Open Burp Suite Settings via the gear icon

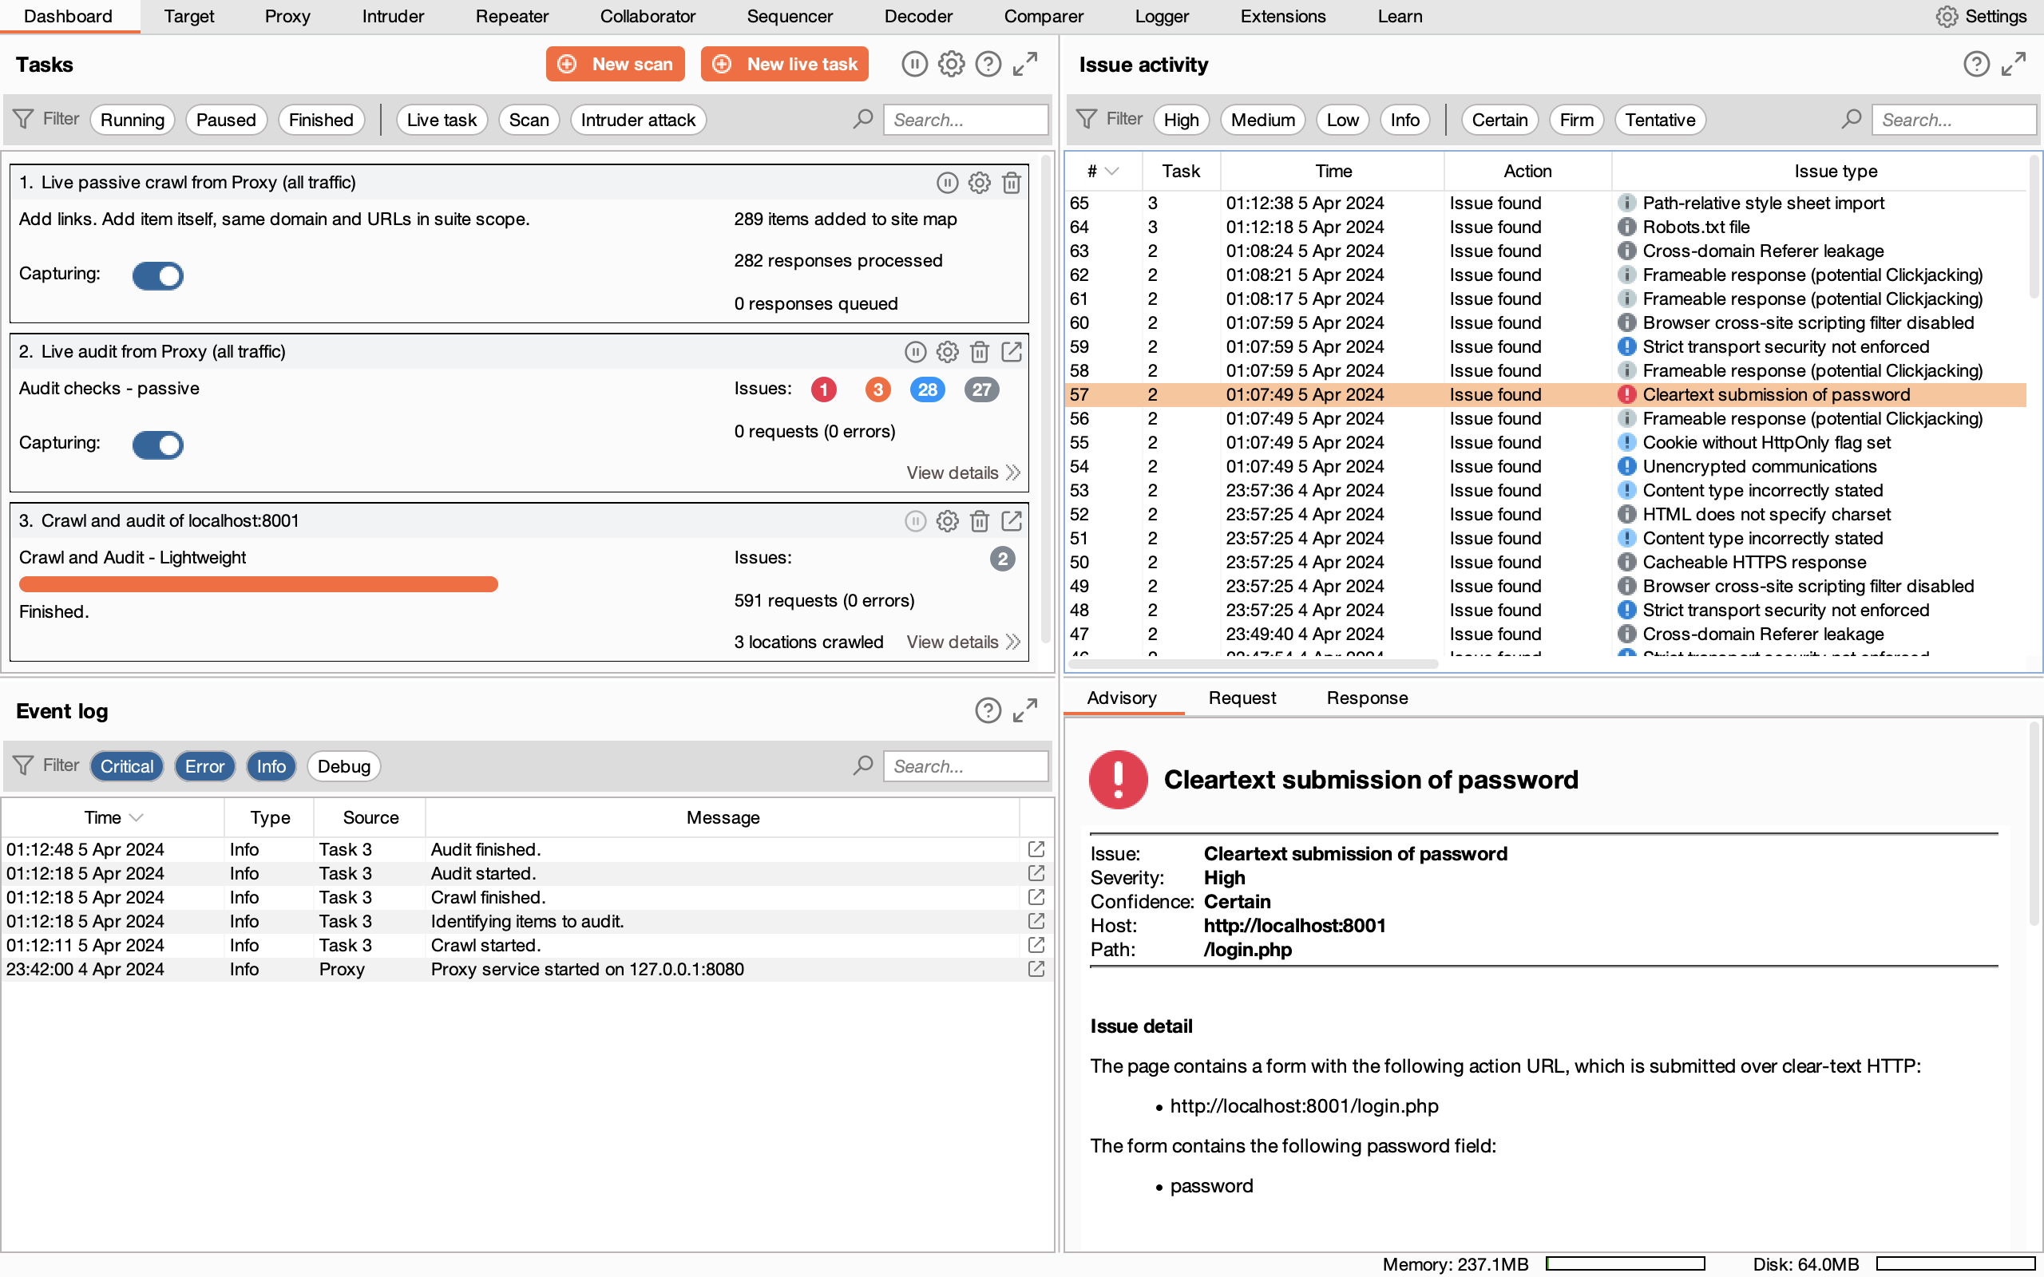[1947, 16]
